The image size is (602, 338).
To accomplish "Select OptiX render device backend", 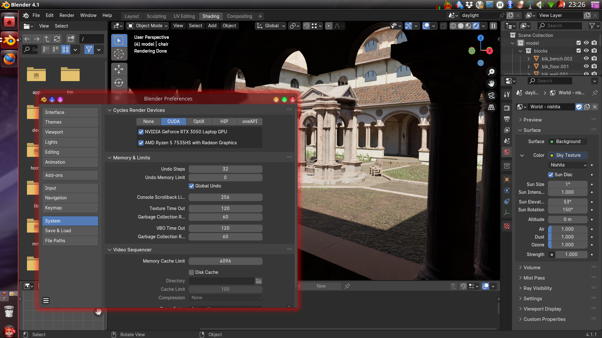I will (199, 121).
